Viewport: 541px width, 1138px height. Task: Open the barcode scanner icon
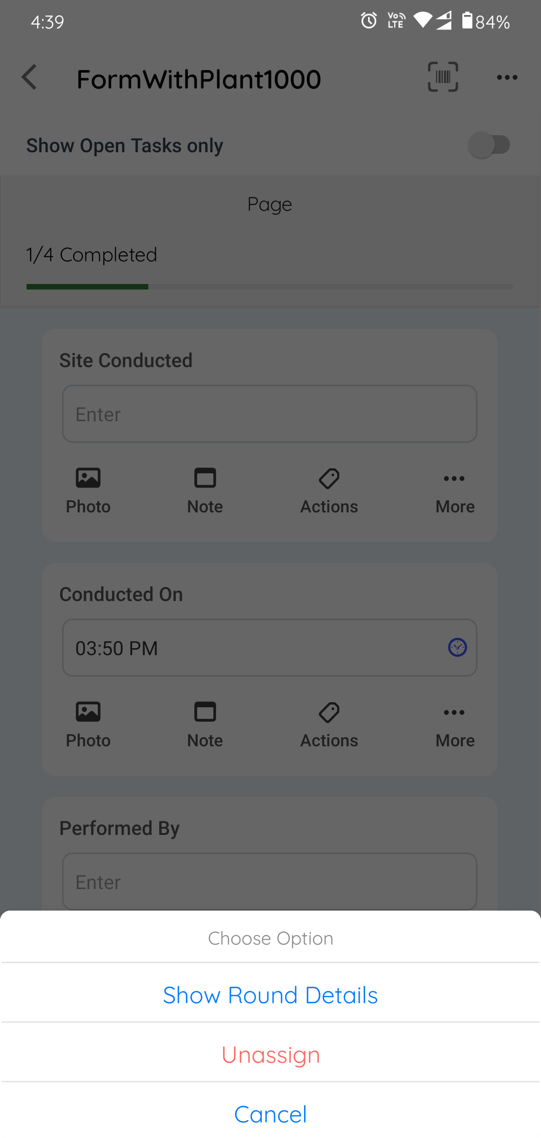coord(443,77)
